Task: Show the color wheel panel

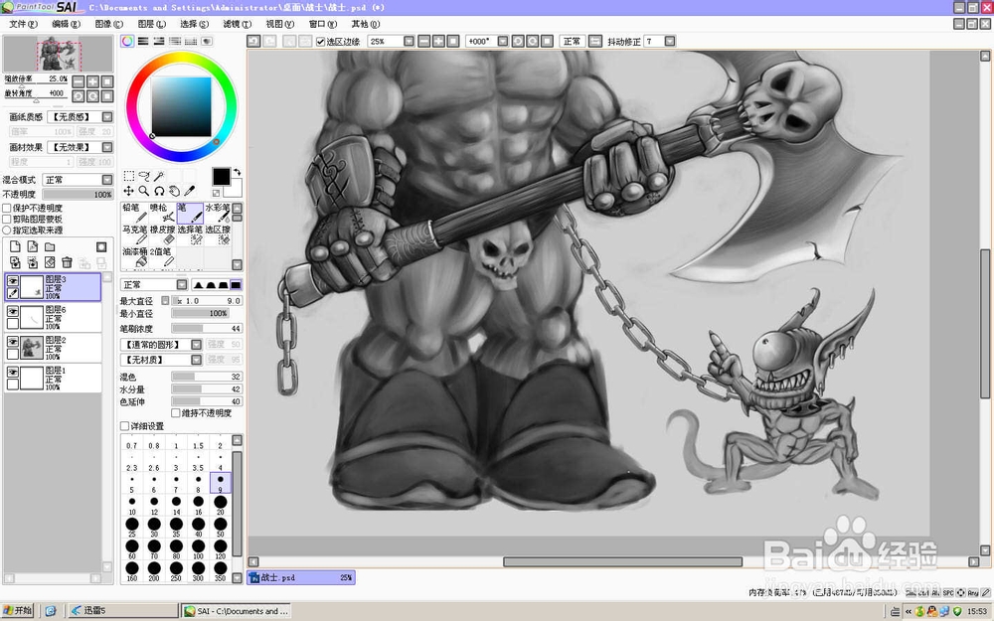Action: click(x=127, y=41)
